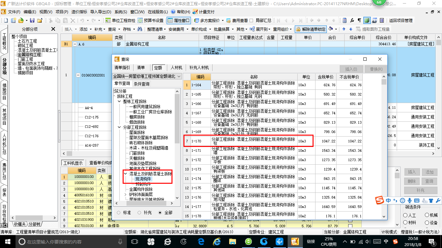Viewport: 442px width, 248px height.
Task: Open the calculator icon in toolbar
Action: pos(345,20)
